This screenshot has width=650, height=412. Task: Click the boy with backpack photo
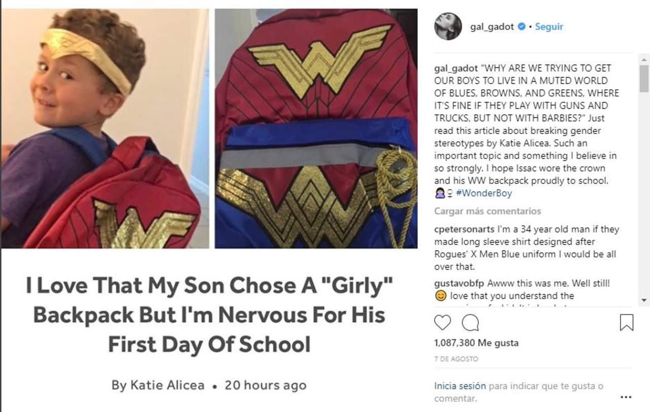click(105, 129)
